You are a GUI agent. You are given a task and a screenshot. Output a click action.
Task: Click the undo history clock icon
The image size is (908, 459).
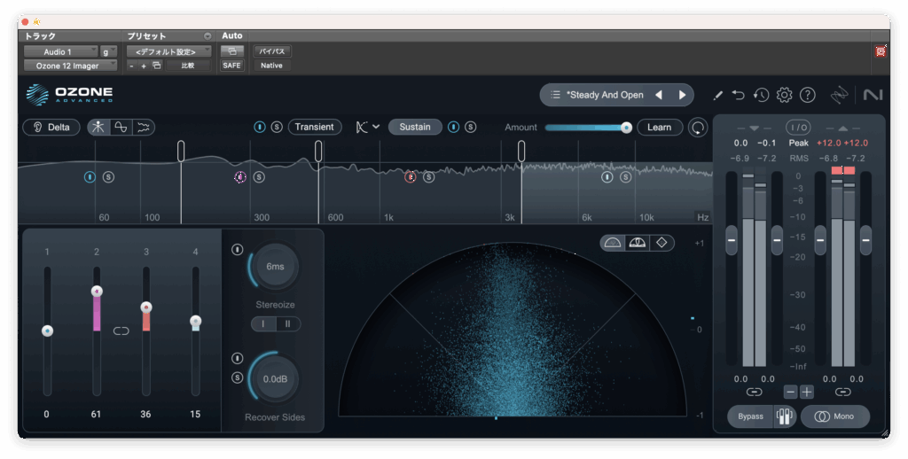tap(761, 95)
